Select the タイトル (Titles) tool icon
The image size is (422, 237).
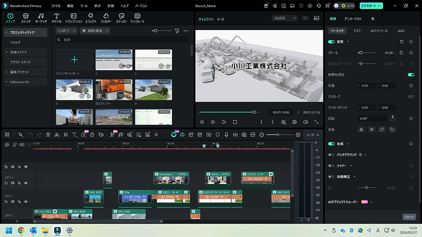click(56, 17)
